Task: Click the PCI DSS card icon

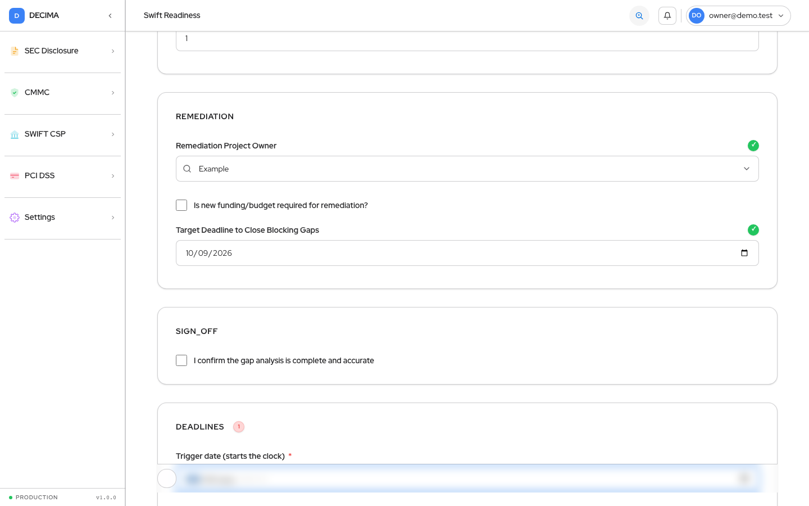Action: pos(15,176)
